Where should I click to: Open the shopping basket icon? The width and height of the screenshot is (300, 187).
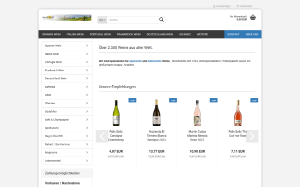click(252, 17)
